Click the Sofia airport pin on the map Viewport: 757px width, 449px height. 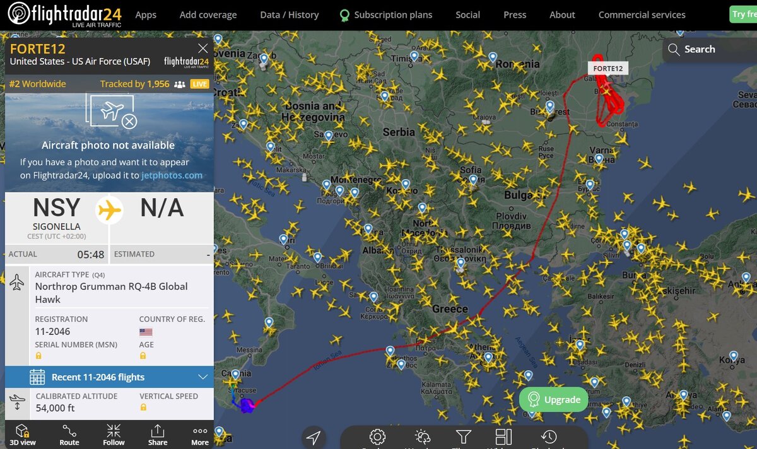473,180
